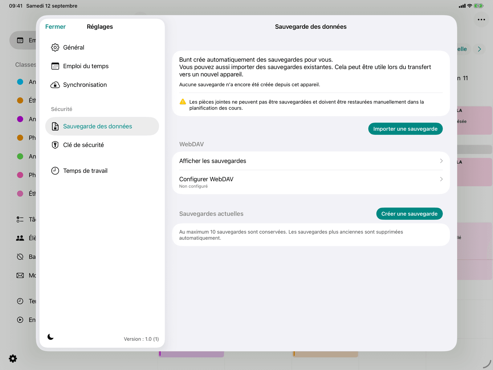Viewport: 493px width, 370px height.
Task: Click the background play circle icon
Action: [x=20, y=320]
